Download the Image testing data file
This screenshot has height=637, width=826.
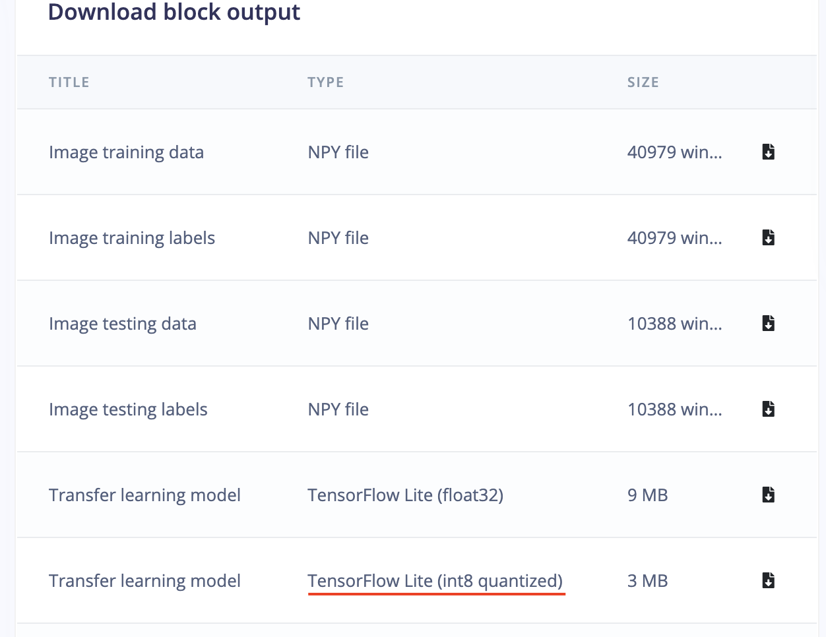click(768, 323)
